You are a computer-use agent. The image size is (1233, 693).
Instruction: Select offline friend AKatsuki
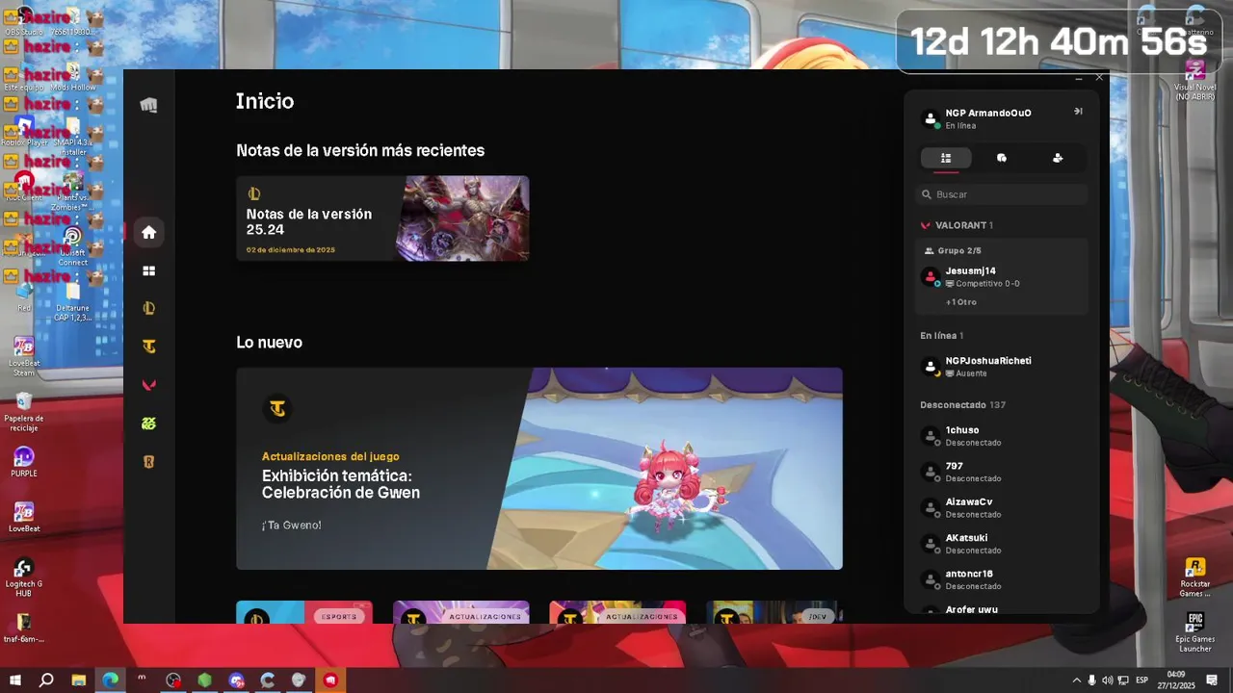[1002, 544]
